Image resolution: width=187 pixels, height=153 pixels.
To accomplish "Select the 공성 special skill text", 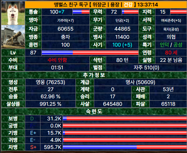I will 178,45.
